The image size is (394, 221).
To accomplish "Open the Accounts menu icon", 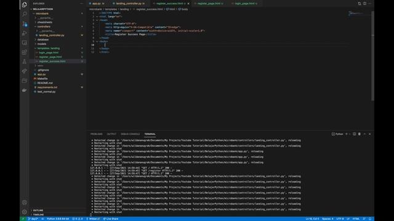I will [x=25, y=203].
